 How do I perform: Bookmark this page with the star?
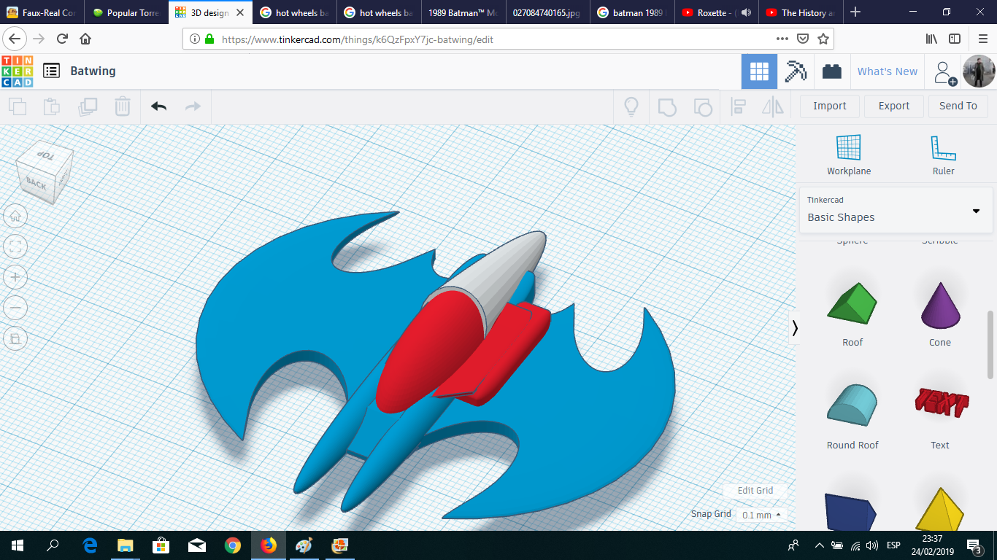coord(823,39)
